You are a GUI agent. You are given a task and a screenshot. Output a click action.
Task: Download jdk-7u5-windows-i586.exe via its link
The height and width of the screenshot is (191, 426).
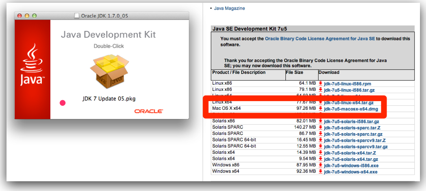[351, 166]
